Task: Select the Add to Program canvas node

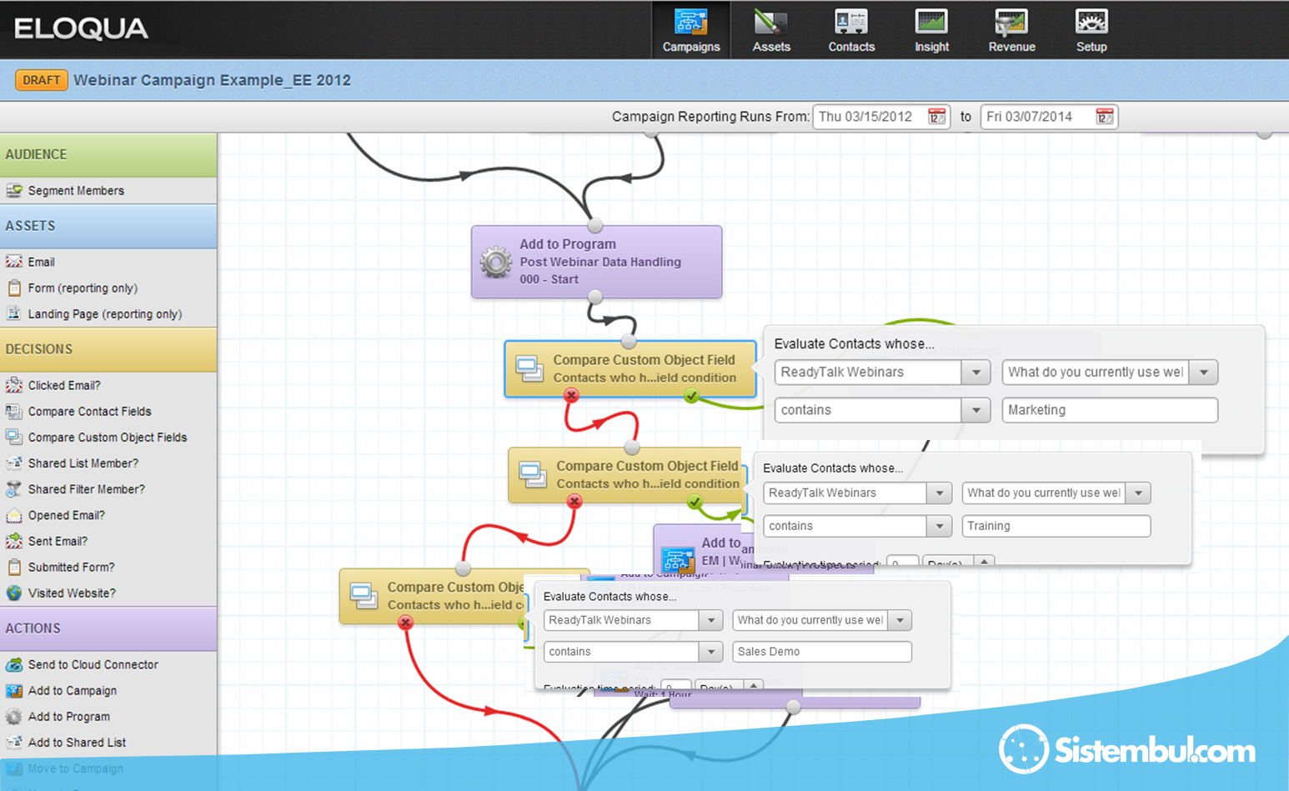Action: point(597,262)
